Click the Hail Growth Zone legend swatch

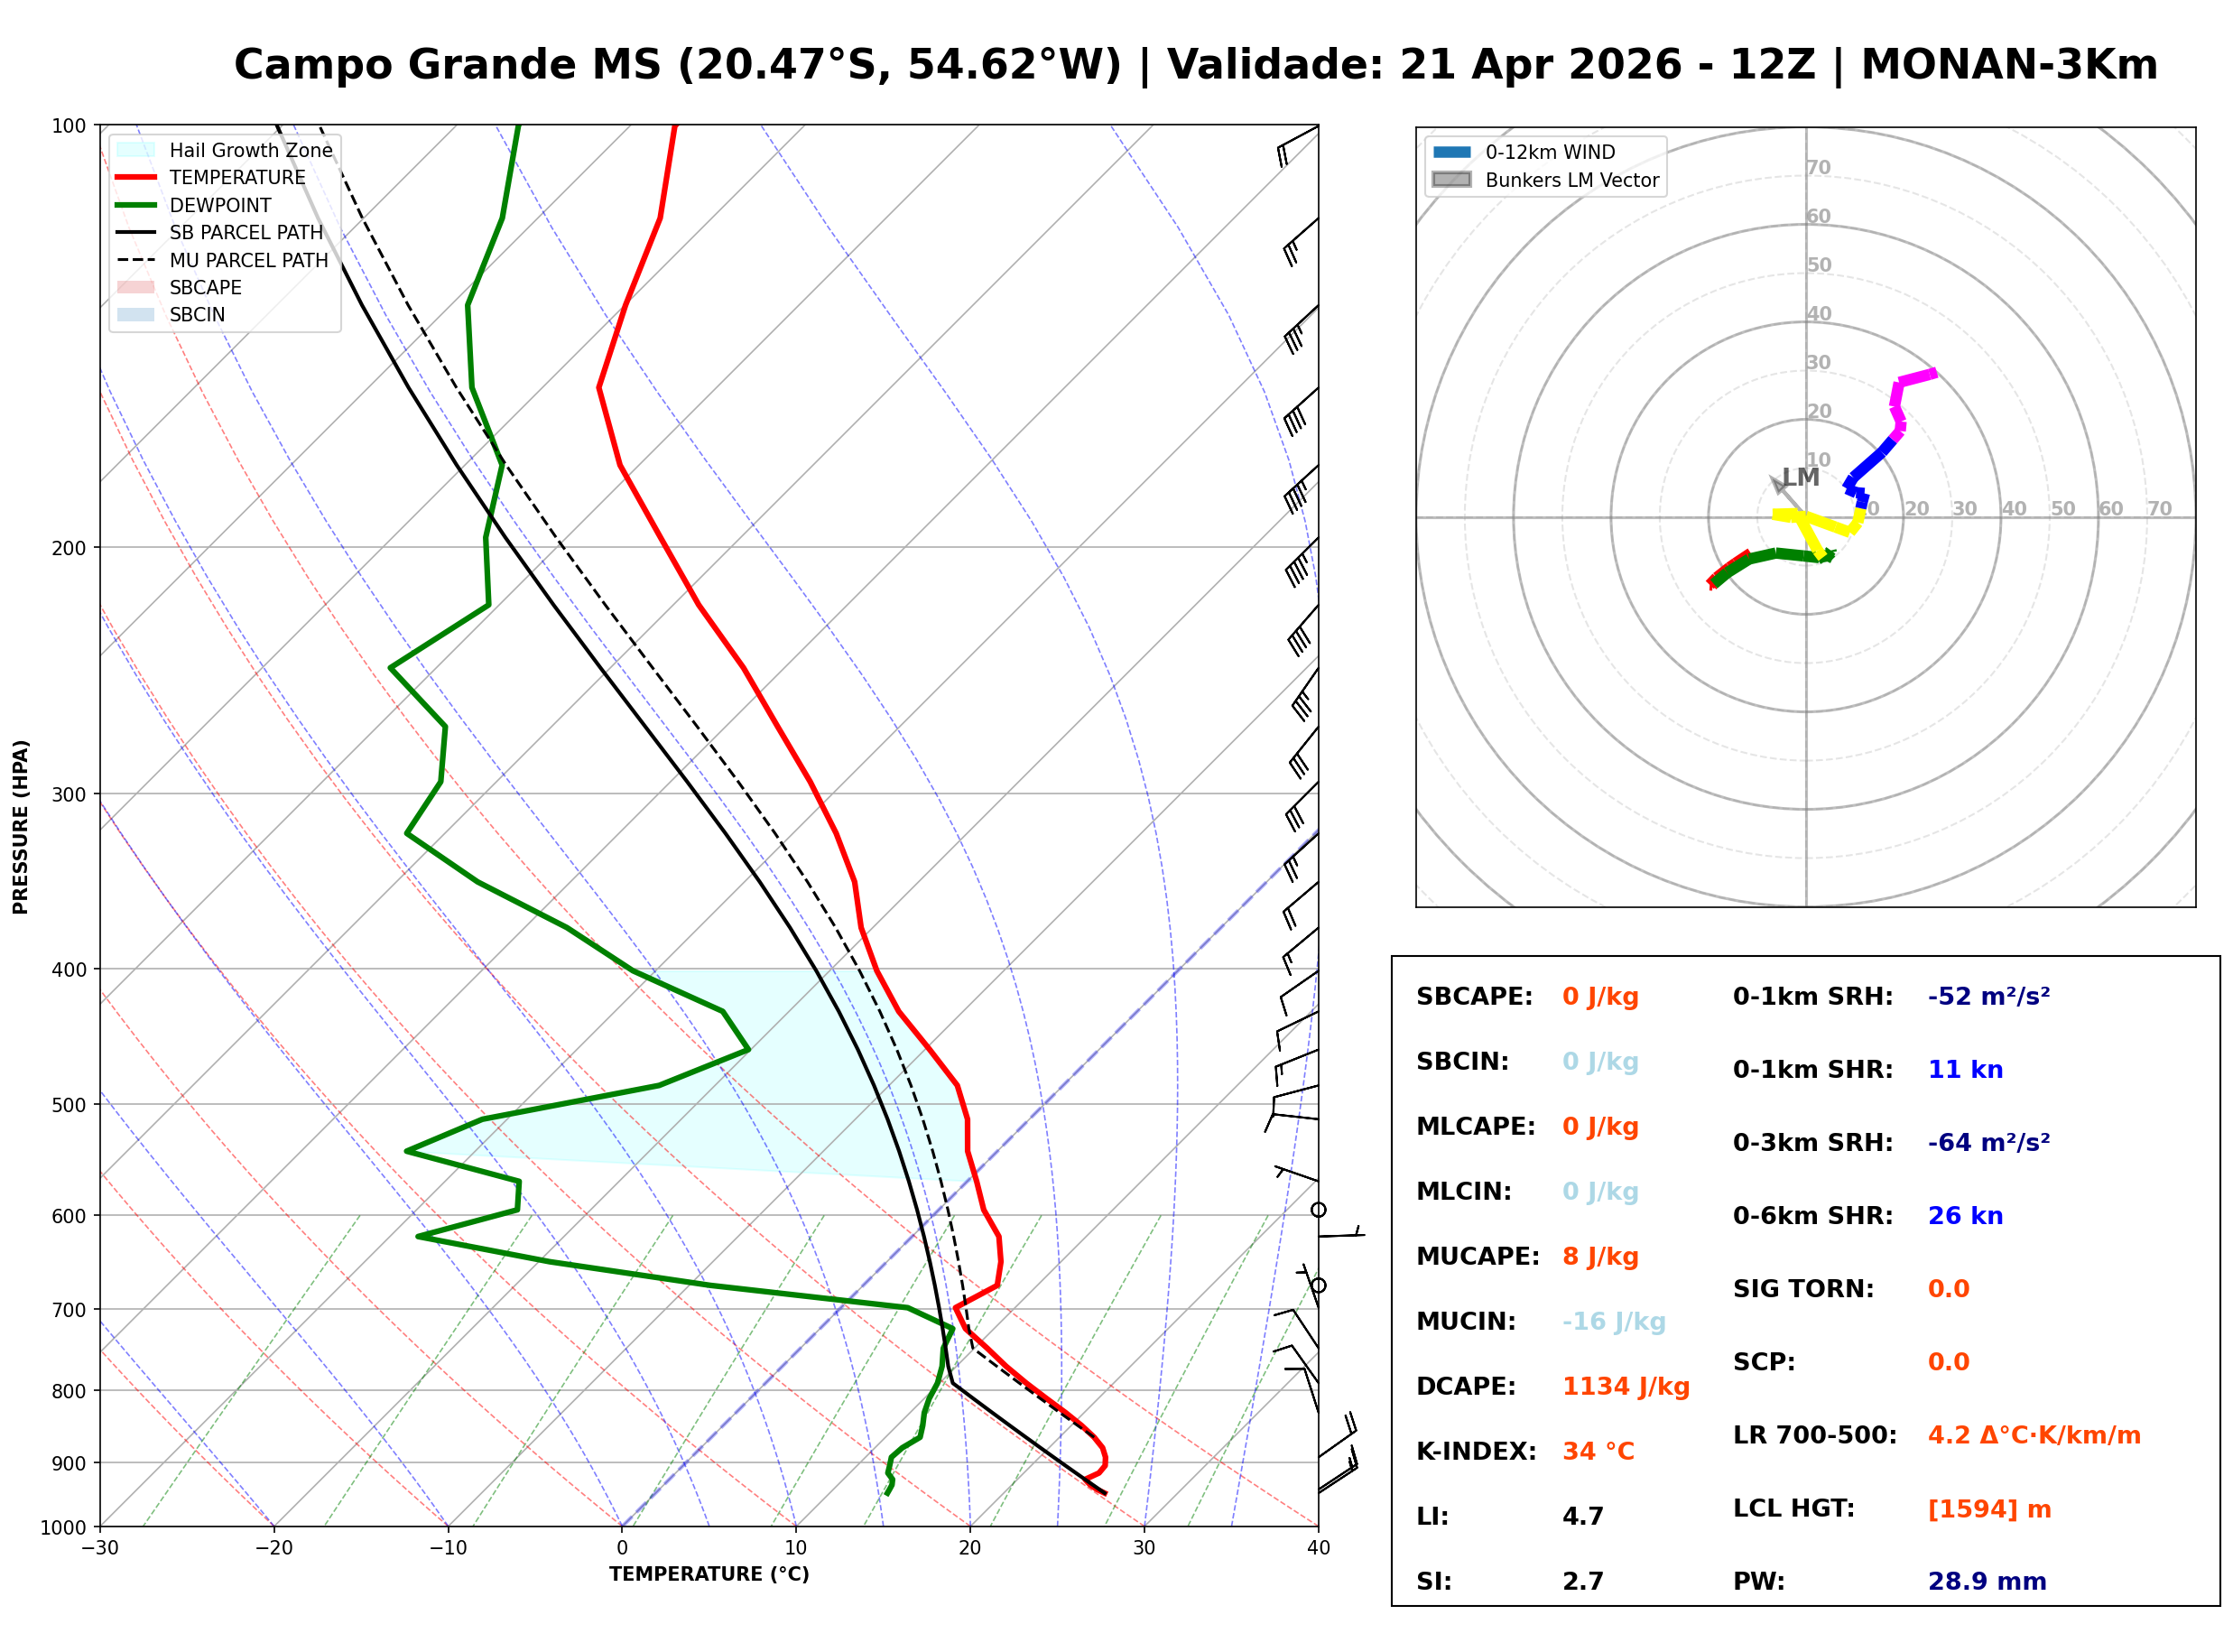coord(136,150)
